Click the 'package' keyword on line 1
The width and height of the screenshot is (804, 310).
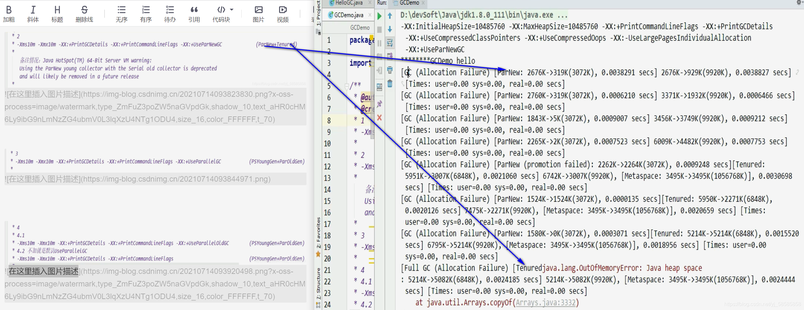pos(361,40)
